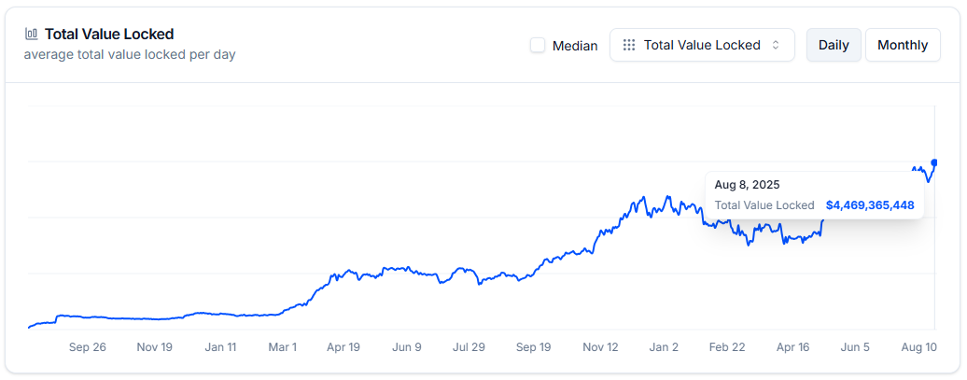The height and width of the screenshot is (380, 967).
Task: Enable the Median checkbox
Action: 538,45
